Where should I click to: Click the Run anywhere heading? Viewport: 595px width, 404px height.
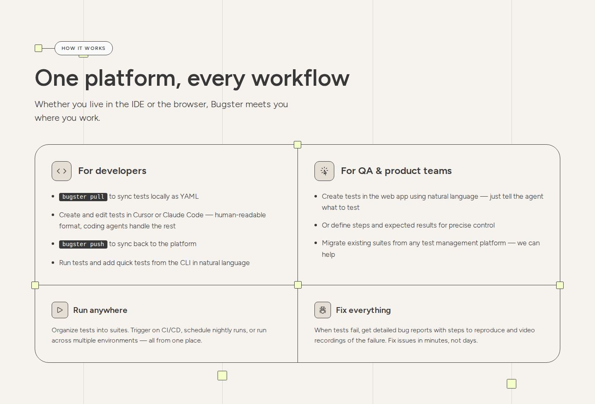[x=100, y=310]
